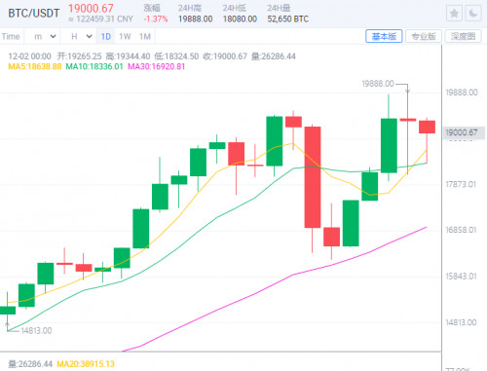Toggle night mode moon icon
Image resolution: width=487 pixels, height=371 pixels.
472,14
